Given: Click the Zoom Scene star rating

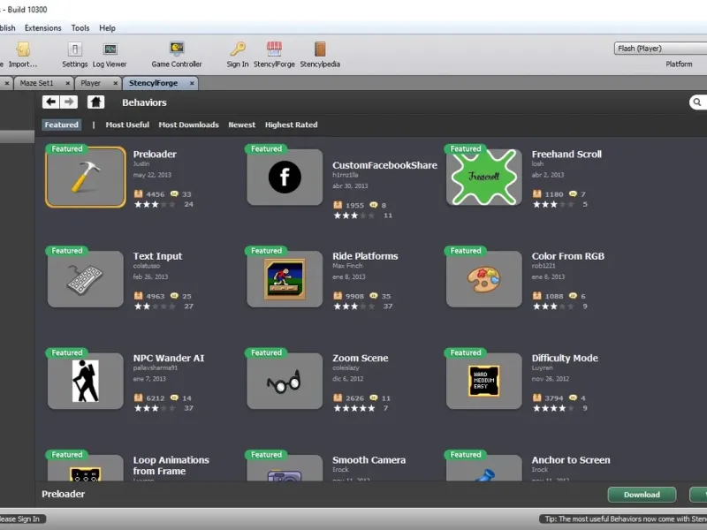Looking at the screenshot, I should [354, 408].
